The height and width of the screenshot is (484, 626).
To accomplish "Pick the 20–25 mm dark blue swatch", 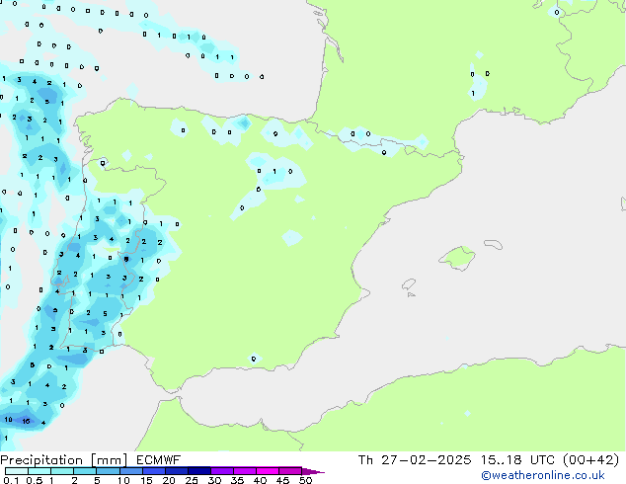I will (x=177, y=471).
